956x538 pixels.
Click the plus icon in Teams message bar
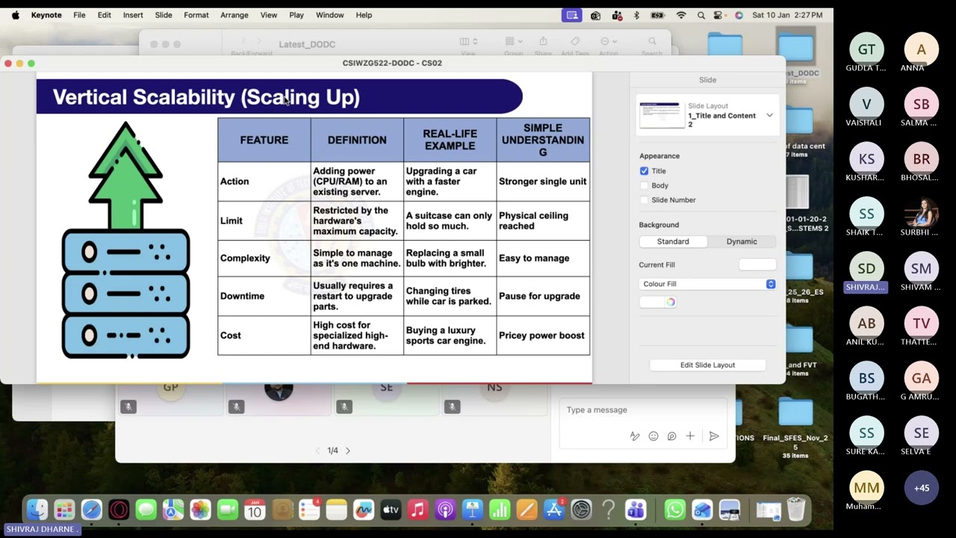point(690,436)
